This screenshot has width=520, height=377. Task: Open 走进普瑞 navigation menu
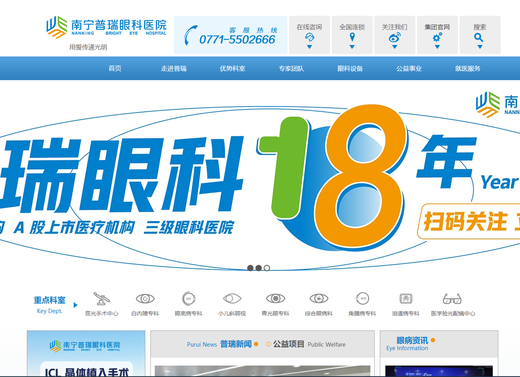pyautogui.click(x=174, y=68)
